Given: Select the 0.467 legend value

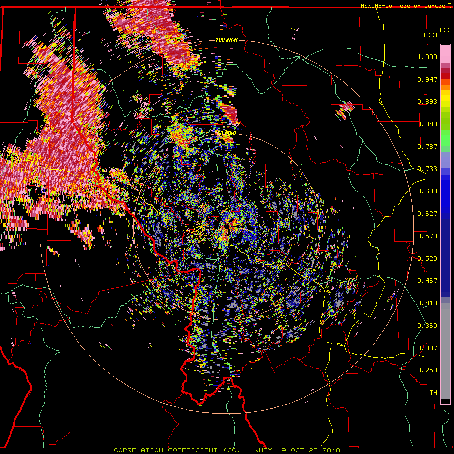Looking at the screenshot, I should [x=427, y=281].
